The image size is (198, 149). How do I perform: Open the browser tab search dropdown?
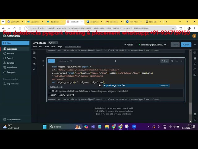click(x=3, y=22)
